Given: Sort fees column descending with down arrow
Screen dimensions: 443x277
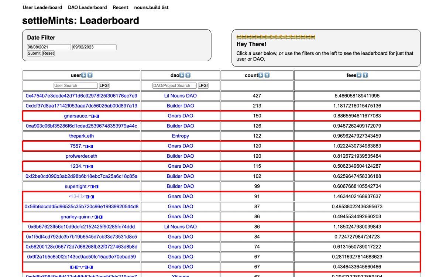Looking at the screenshot, I should [359, 75].
